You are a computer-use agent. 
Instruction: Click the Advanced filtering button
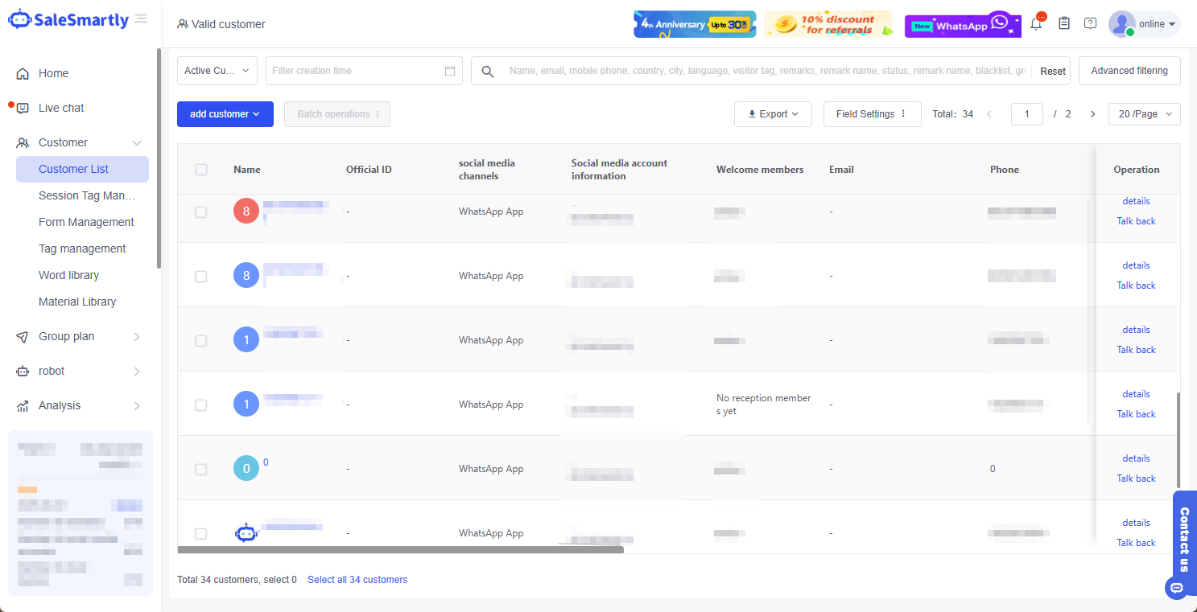(x=1129, y=71)
